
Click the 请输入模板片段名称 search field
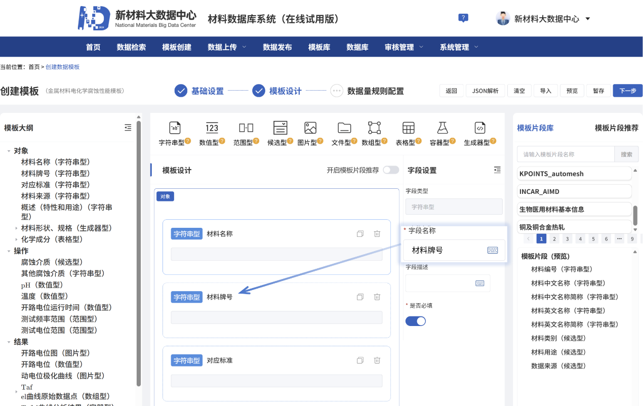[x=565, y=154]
